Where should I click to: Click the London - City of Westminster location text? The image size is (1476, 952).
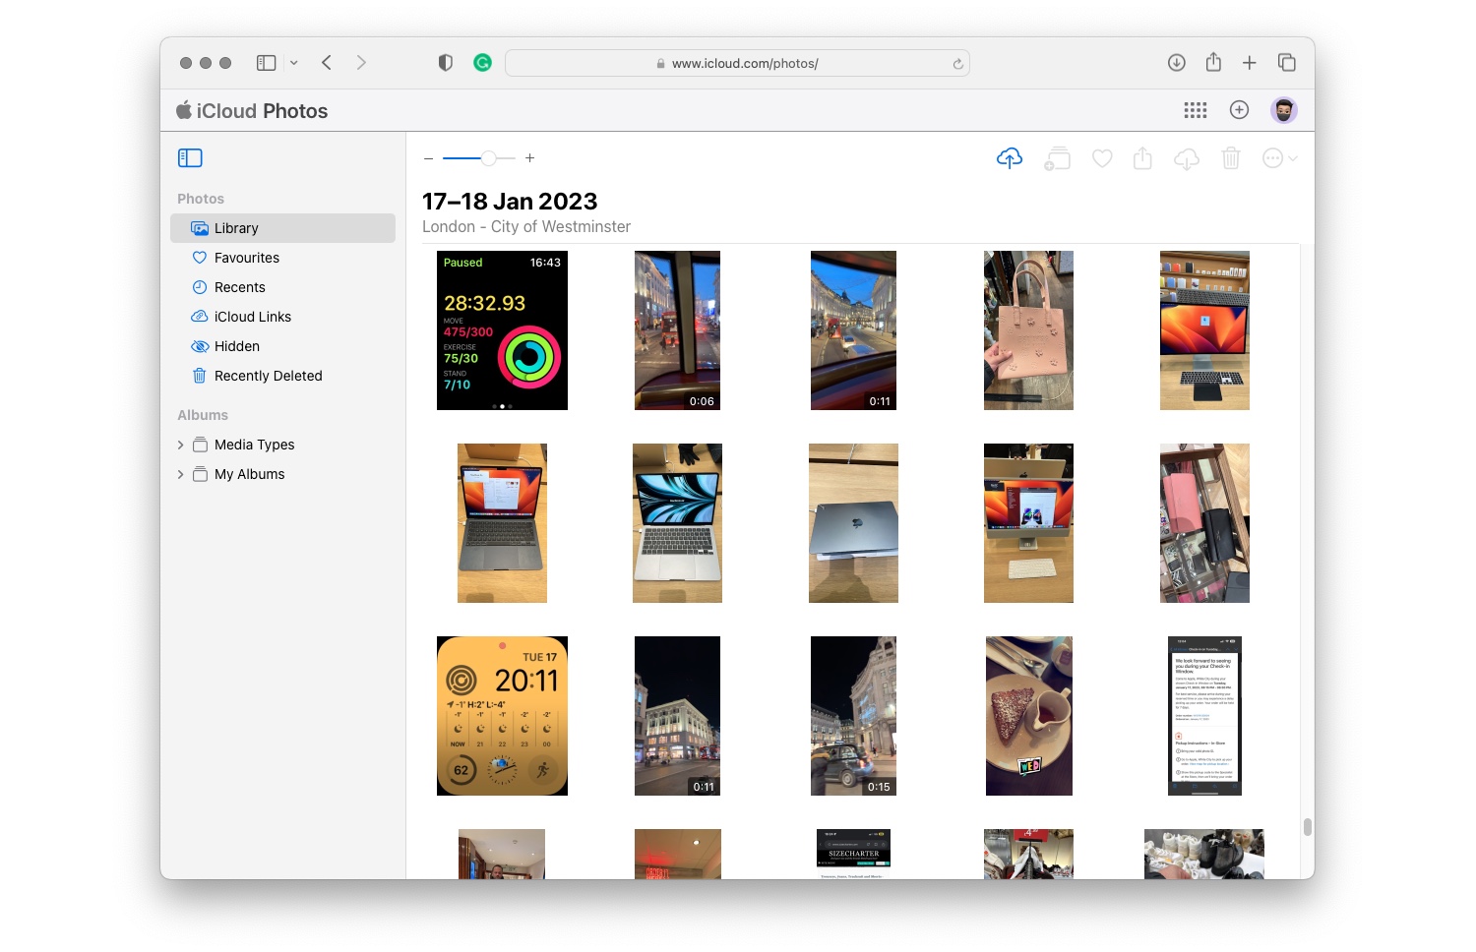point(526,226)
